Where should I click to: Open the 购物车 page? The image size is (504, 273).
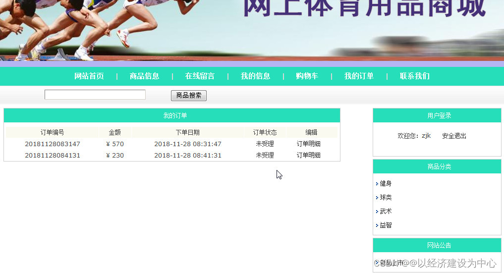tap(307, 76)
